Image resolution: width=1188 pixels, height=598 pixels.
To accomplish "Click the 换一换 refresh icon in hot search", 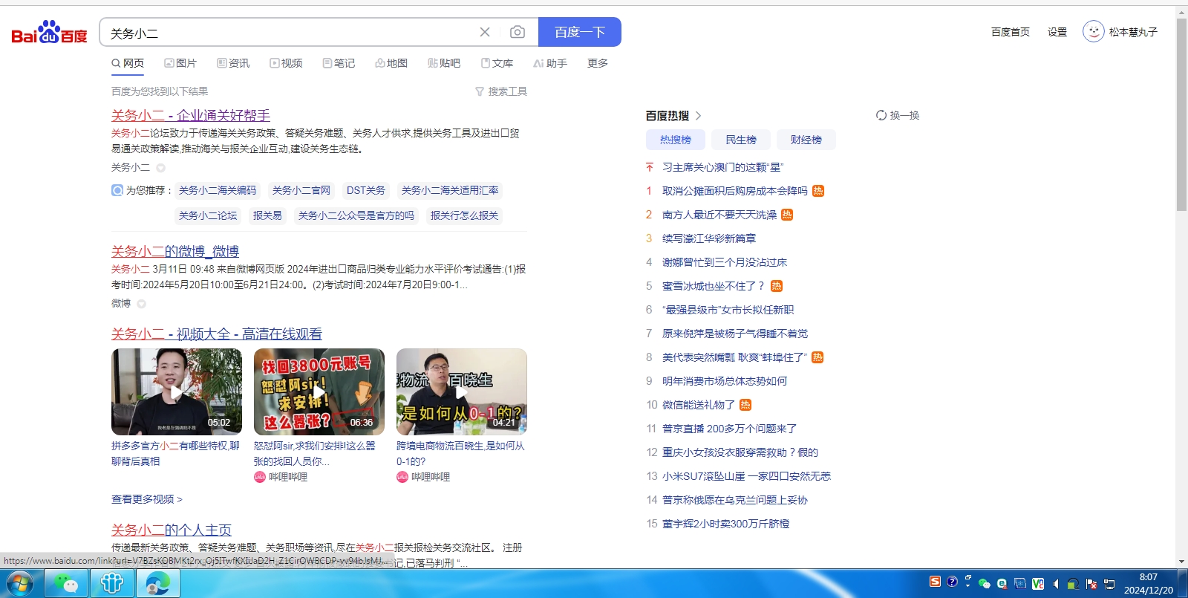I will pyautogui.click(x=881, y=115).
